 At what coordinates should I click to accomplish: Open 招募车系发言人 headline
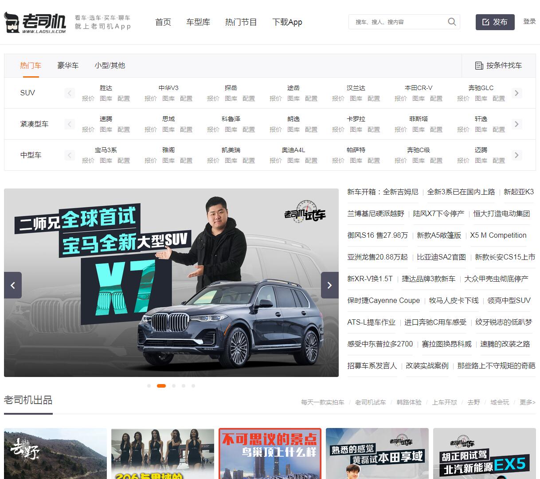tap(372, 366)
